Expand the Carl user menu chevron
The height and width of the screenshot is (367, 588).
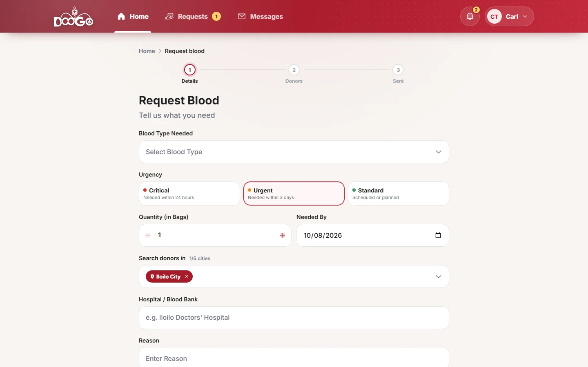pos(525,17)
